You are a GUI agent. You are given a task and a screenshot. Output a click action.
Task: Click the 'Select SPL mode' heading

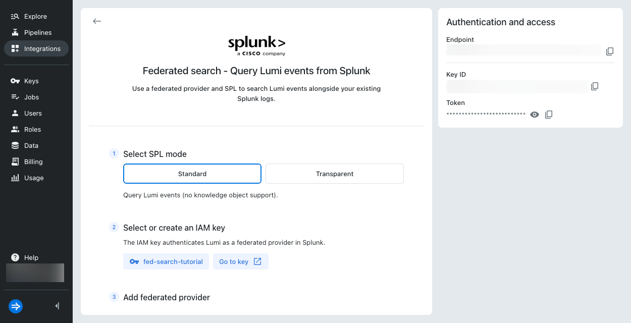(x=155, y=154)
